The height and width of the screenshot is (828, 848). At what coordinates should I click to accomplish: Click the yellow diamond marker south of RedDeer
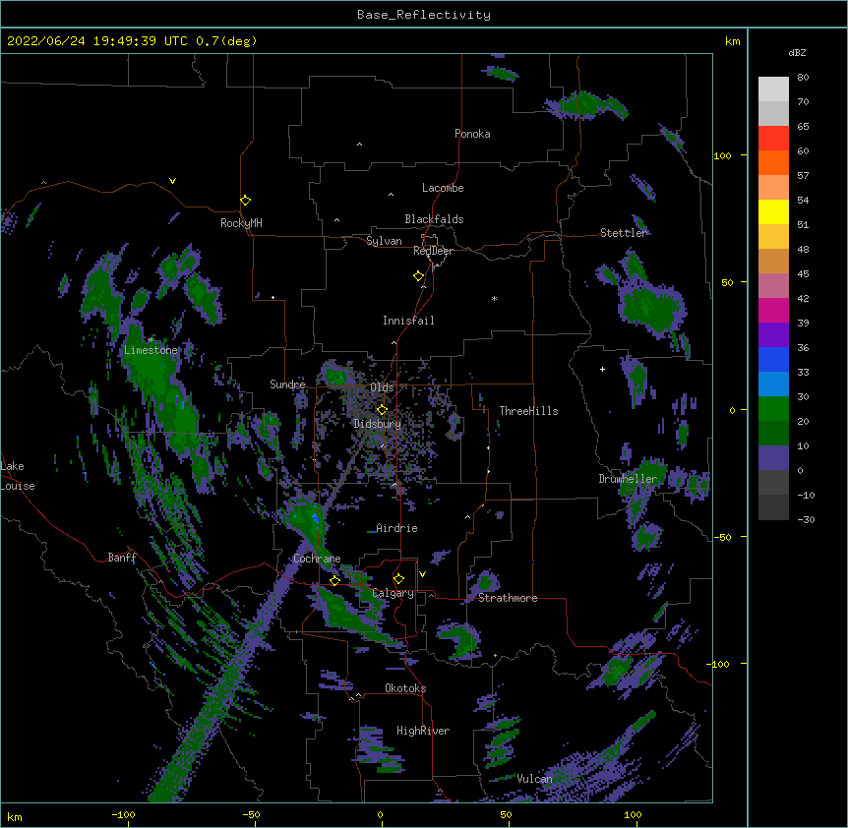pos(419,276)
